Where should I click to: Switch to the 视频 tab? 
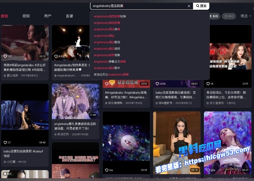26,16
